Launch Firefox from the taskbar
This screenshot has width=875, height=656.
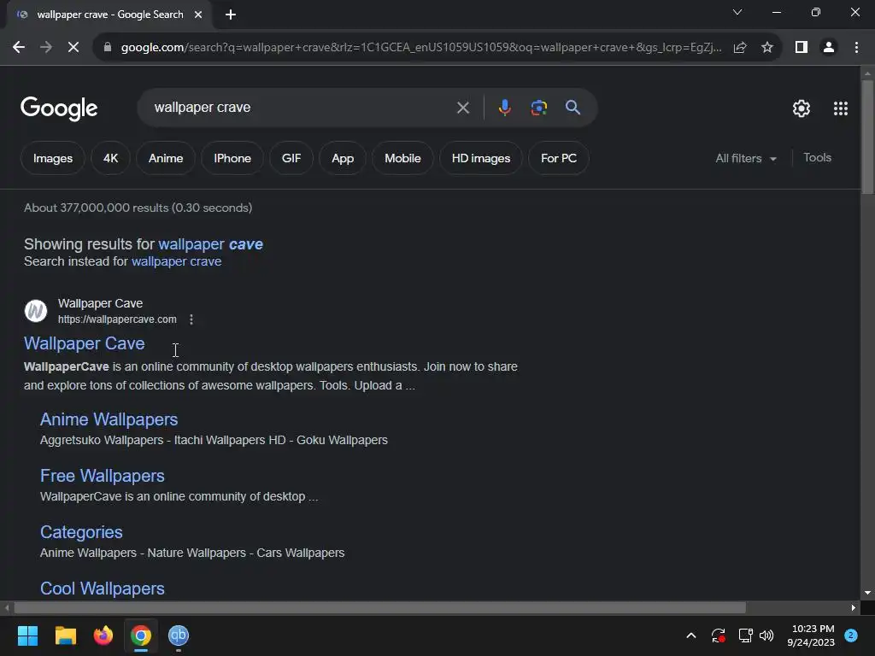[103, 635]
